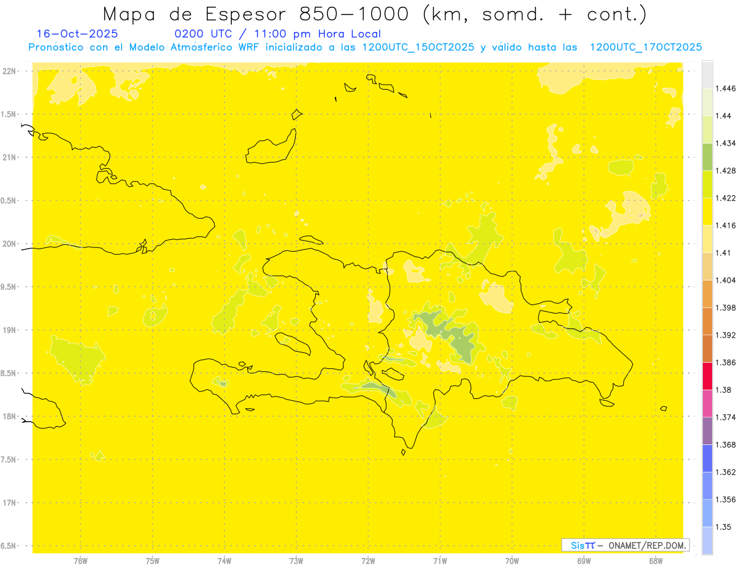Click the '76W' longitude label

pyautogui.click(x=80, y=561)
